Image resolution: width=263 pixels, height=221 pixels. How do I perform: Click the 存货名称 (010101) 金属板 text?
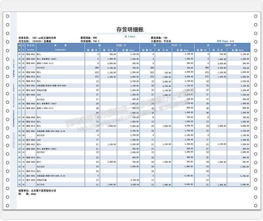[x=35, y=41]
